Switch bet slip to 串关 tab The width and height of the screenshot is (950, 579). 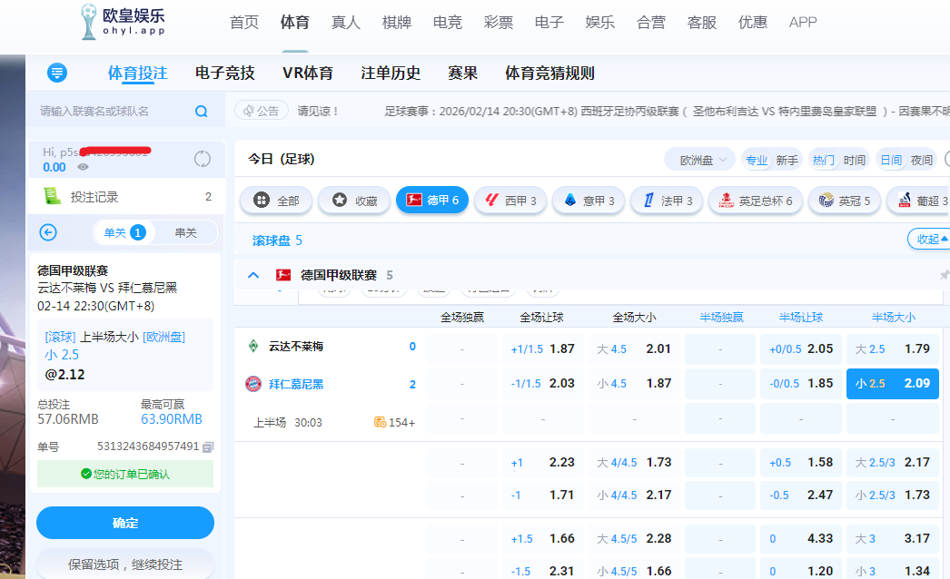click(185, 232)
